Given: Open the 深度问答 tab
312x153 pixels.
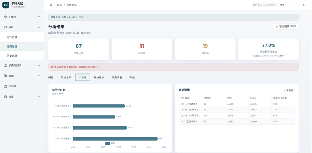Looking at the screenshot, I should (x=117, y=78).
